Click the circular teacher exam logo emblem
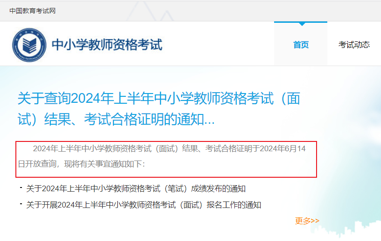Viewport: 381px width, 241px height. pyautogui.click(x=29, y=45)
